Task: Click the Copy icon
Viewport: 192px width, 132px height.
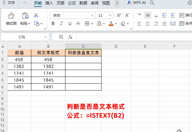Action: click(37, 24)
